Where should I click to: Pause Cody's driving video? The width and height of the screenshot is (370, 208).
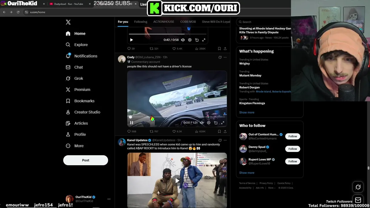131,123
